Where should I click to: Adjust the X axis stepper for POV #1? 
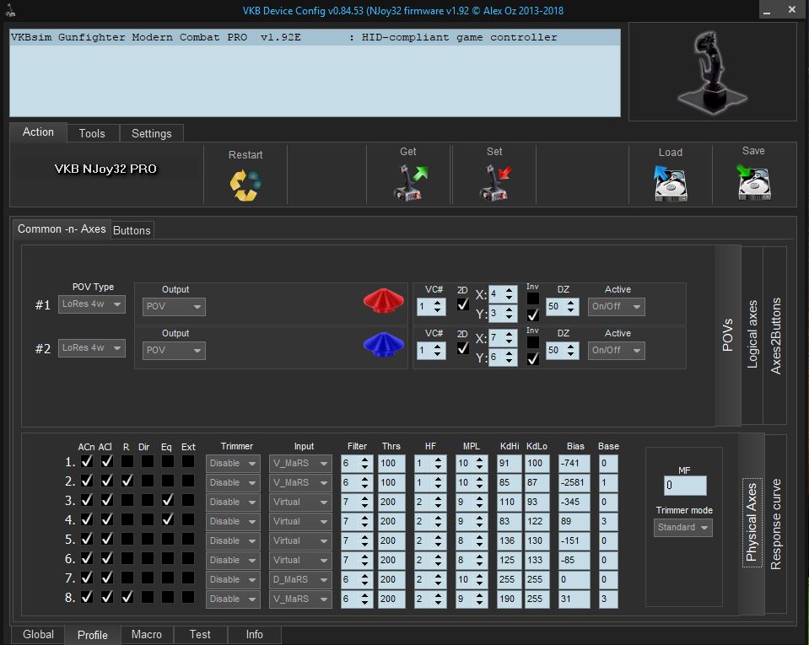click(x=509, y=294)
